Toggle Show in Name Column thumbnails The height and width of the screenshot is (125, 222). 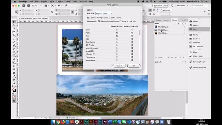point(99,21)
